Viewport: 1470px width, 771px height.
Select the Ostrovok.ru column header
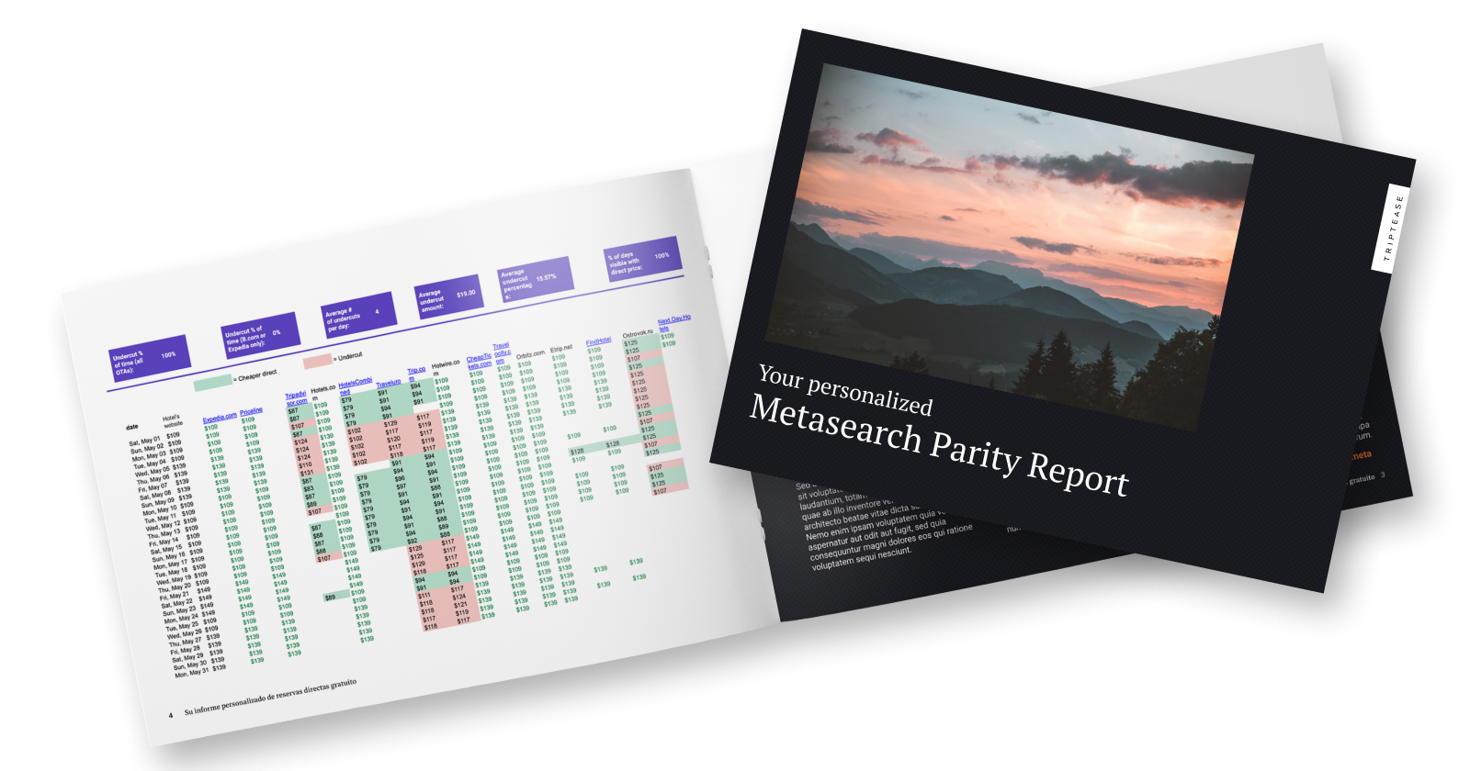click(638, 333)
